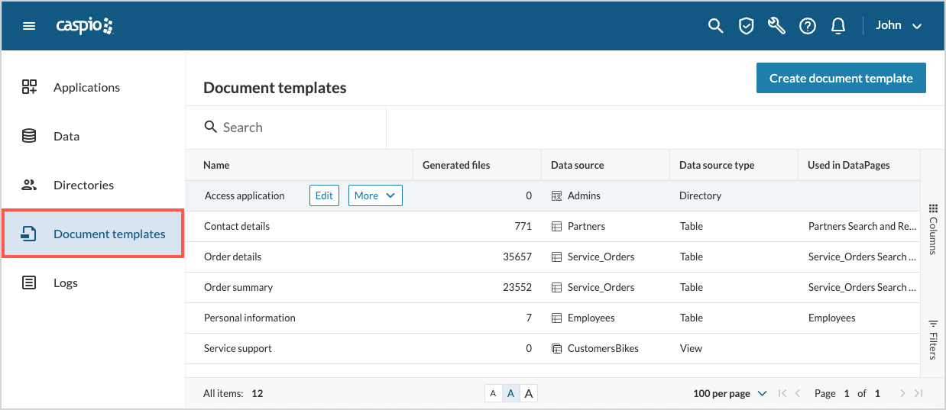
Task: Sort by the Data source column header
Action: pyautogui.click(x=605, y=165)
